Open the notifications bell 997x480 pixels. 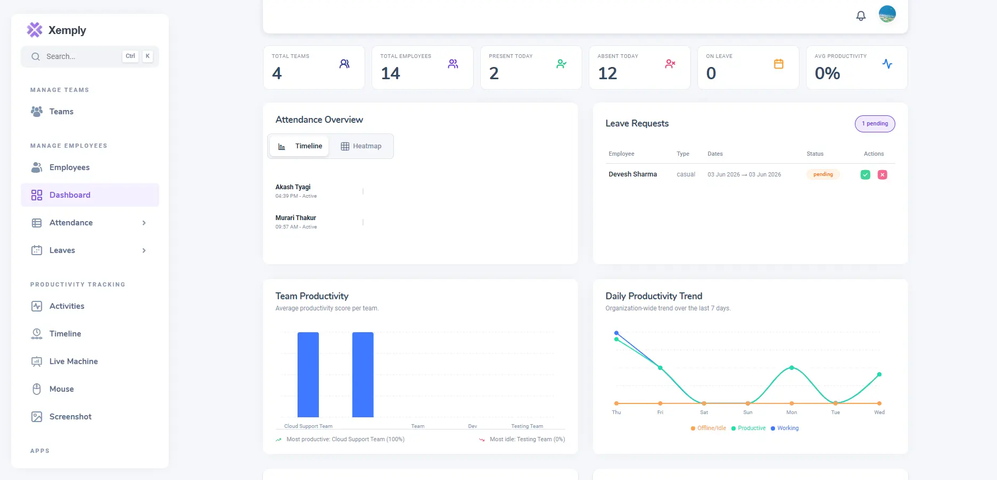click(861, 16)
